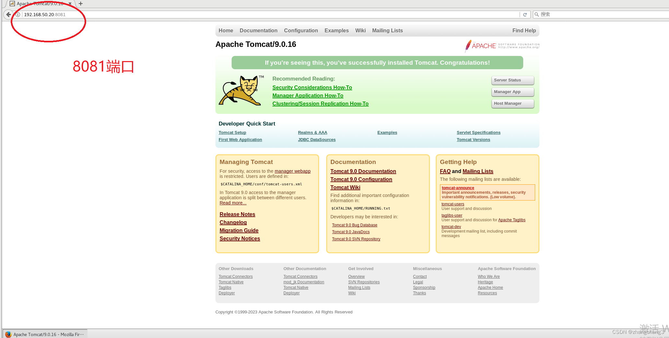The image size is (669, 338).
Task: Open Tomcat Native under Other Downloads
Action: 231,282
